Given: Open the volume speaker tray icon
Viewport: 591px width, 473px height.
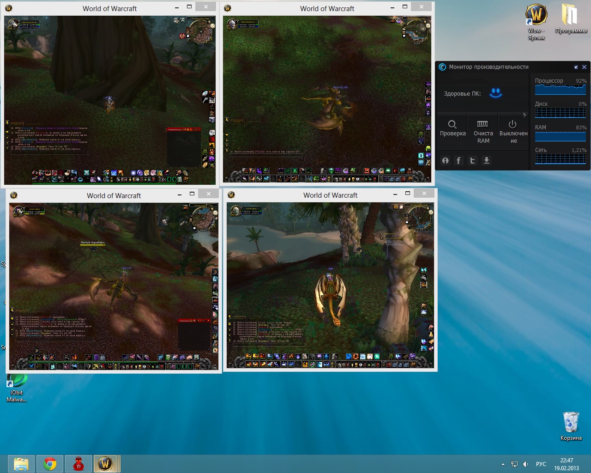Looking at the screenshot, I should click(525, 464).
